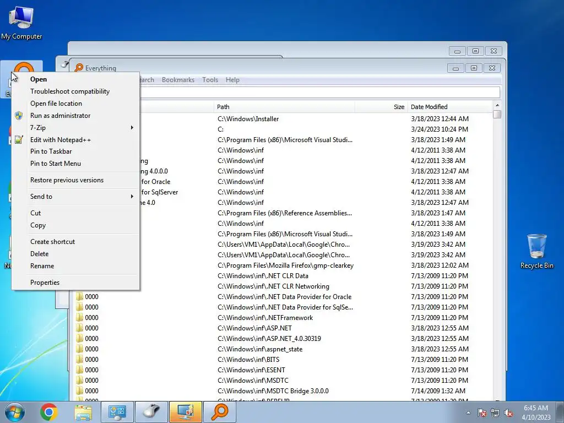Select Delete from the context menu
Image resolution: width=564 pixels, height=423 pixels.
point(75,253)
